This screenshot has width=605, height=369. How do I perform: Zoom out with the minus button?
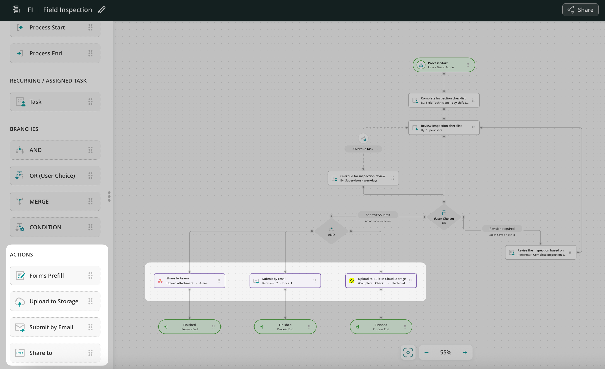coord(426,352)
